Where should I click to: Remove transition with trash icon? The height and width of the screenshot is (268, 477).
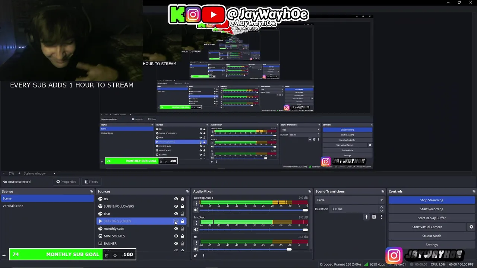[374, 217]
